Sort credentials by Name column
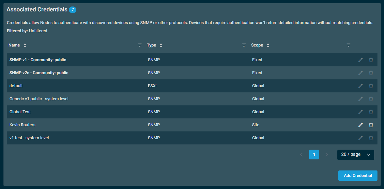 click(25, 45)
